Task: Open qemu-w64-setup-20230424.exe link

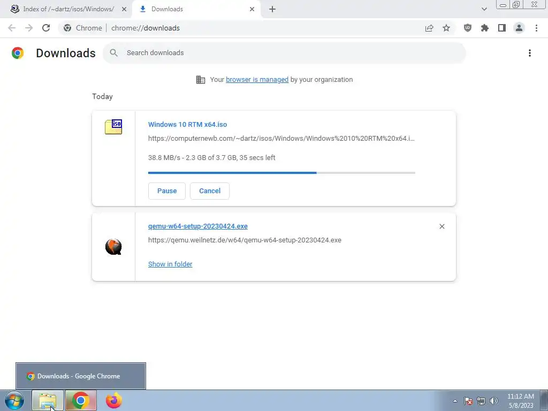Action: click(x=198, y=226)
